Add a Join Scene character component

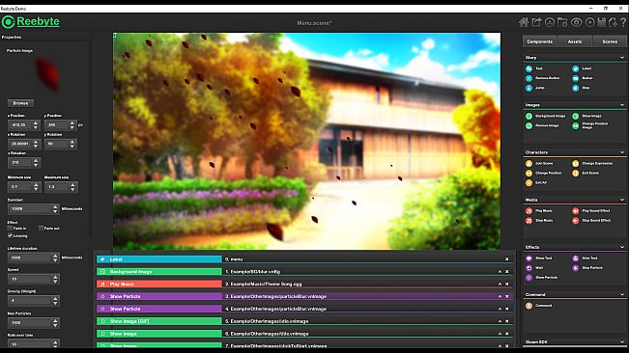(x=539, y=163)
